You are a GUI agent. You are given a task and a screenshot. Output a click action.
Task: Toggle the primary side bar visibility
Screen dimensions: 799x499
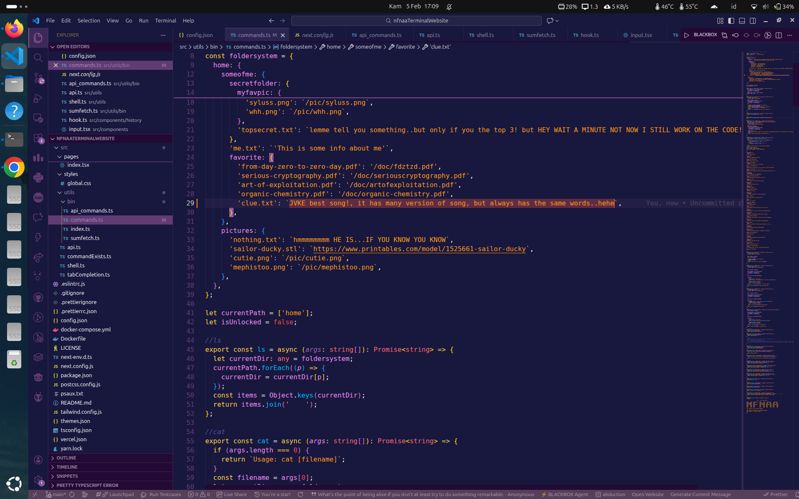[731, 21]
